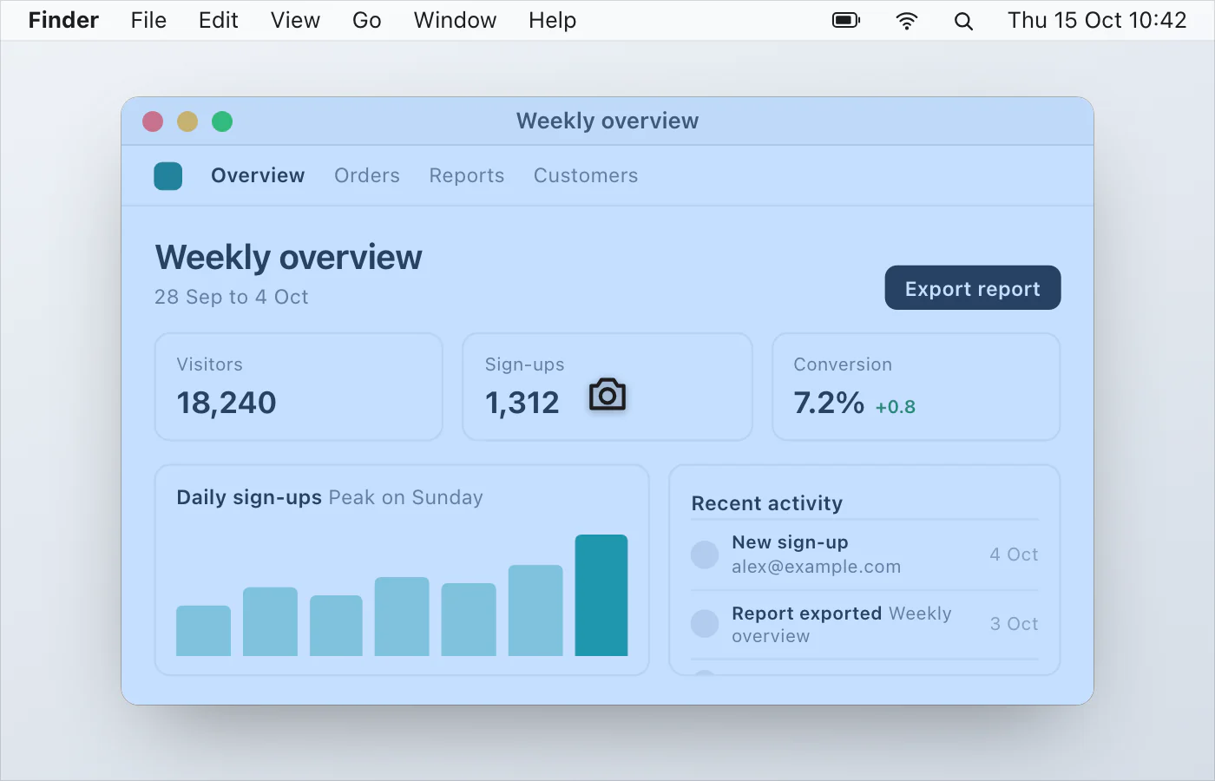Open the Window menu

coord(455,20)
